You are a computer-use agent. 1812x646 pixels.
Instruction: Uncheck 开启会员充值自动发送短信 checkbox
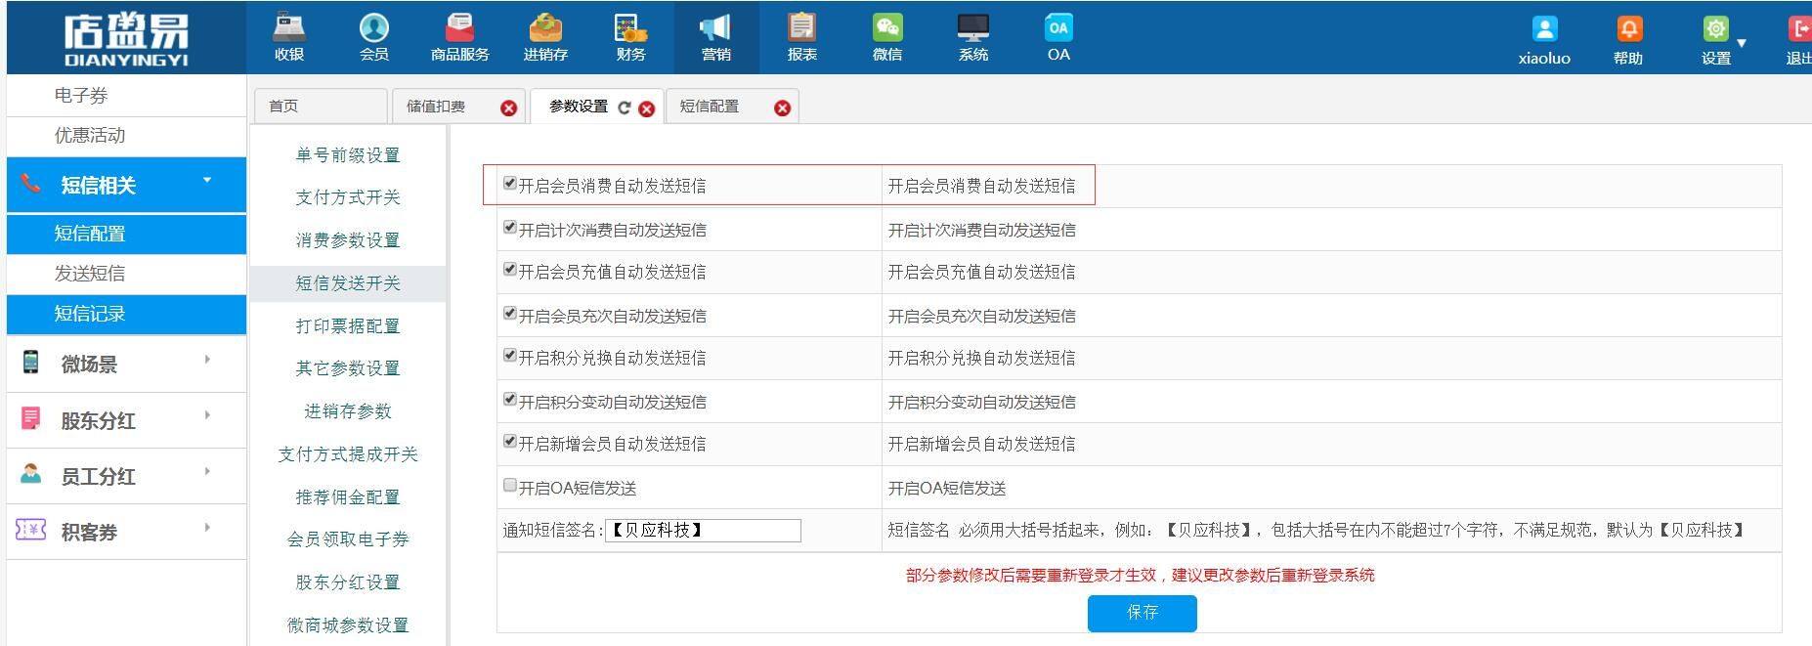click(x=509, y=269)
